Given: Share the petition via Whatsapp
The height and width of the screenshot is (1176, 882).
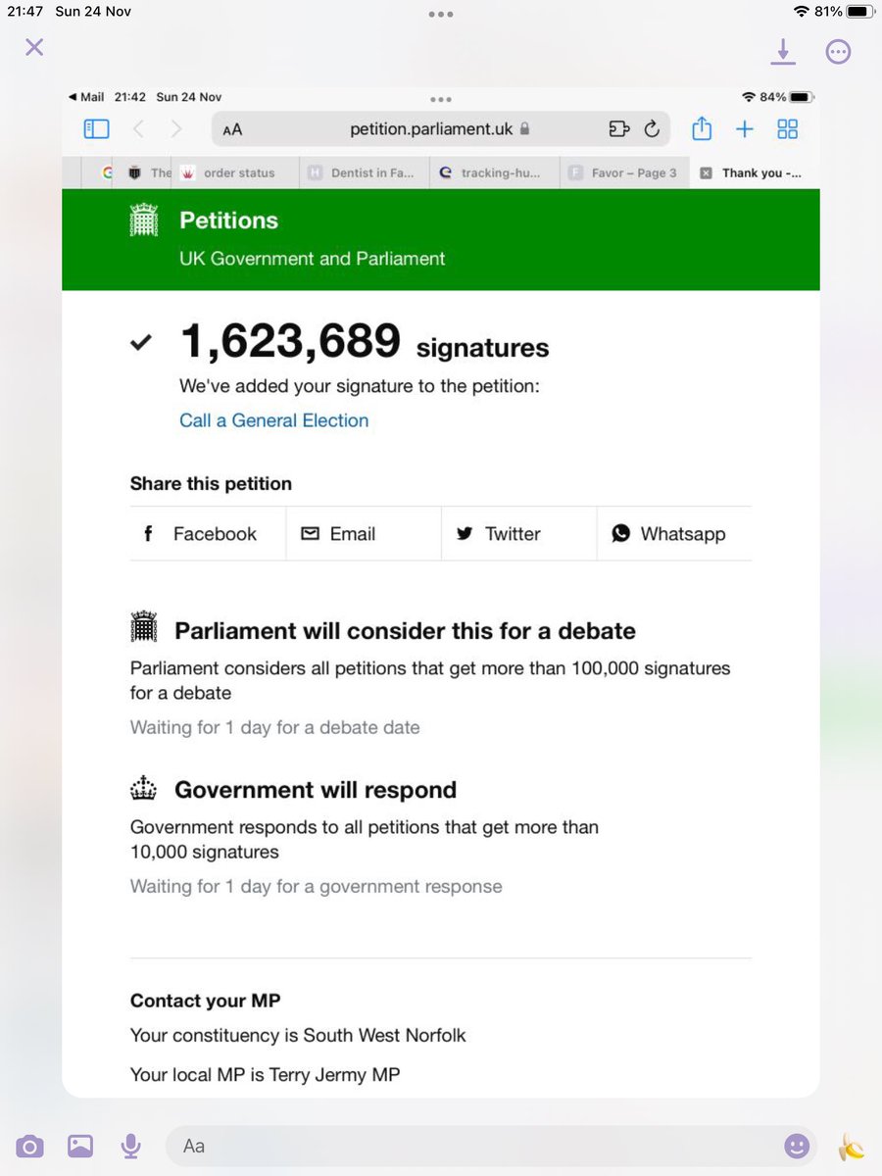Looking at the screenshot, I should pyautogui.click(x=668, y=534).
